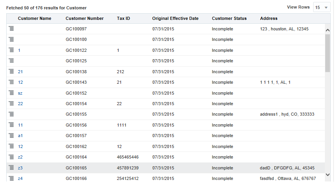This screenshot has height=185, width=335.
Task: Select Tax ID 1111
Action: coord(122,125)
